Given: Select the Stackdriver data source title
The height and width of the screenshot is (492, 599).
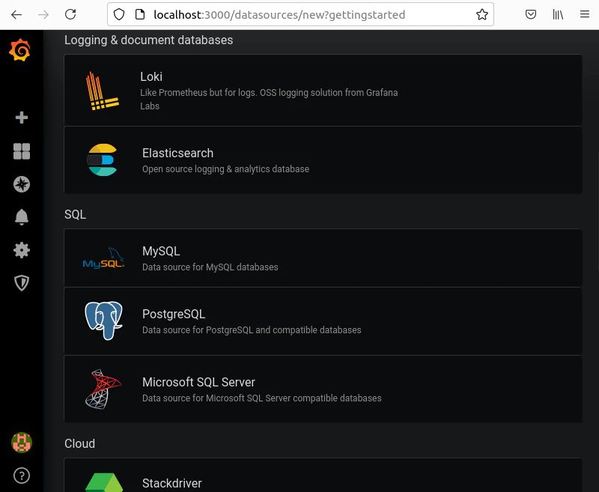Looking at the screenshot, I should 172,483.
